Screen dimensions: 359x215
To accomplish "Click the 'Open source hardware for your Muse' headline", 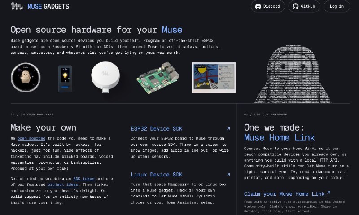I will click(96, 30).
